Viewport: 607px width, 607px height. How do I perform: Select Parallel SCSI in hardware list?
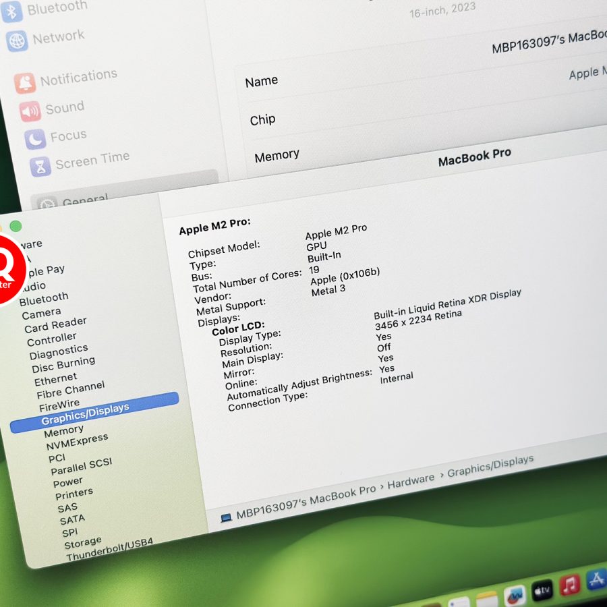pos(82,466)
